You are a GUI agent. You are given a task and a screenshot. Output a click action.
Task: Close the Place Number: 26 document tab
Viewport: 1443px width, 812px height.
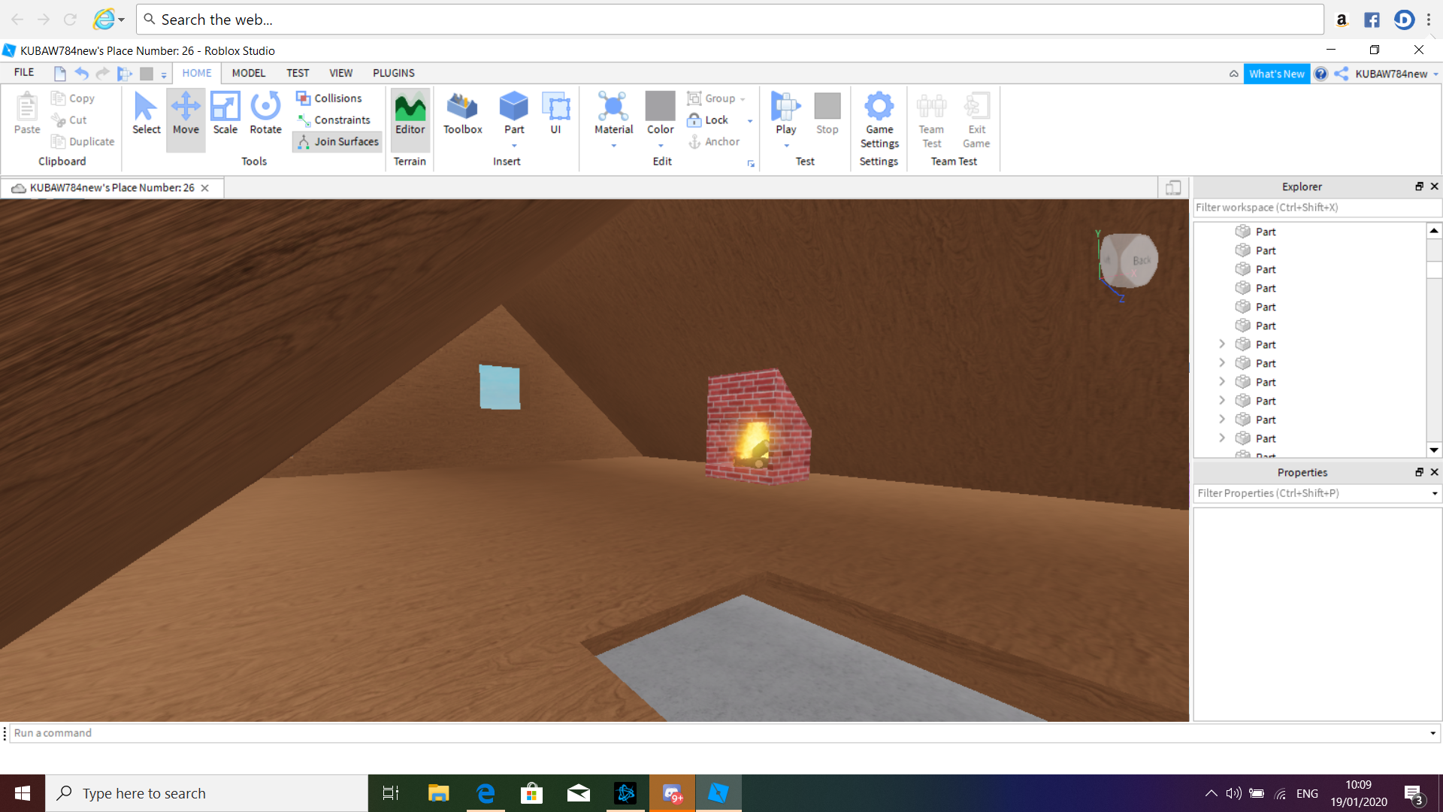coord(204,188)
